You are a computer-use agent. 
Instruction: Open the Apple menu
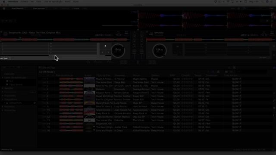(x=4, y=2)
